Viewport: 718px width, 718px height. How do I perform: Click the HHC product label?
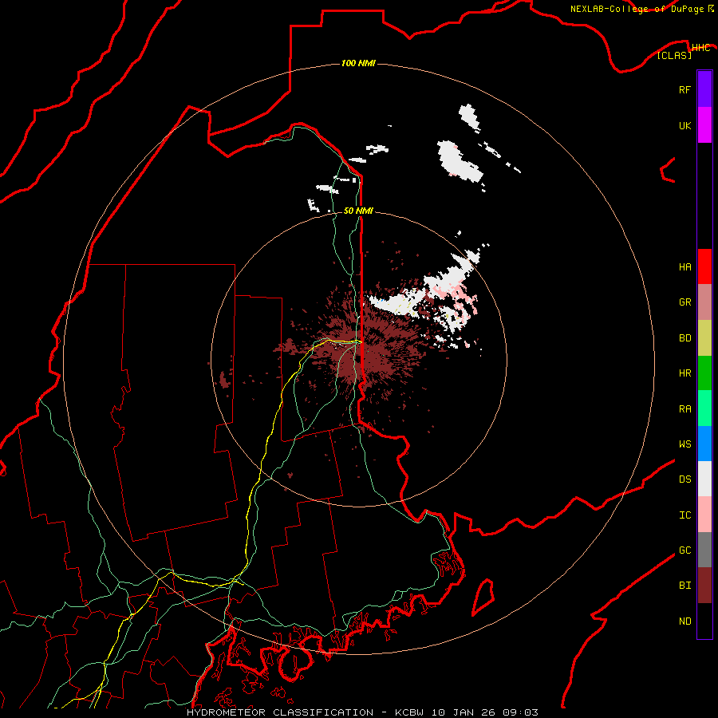point(701,48)
